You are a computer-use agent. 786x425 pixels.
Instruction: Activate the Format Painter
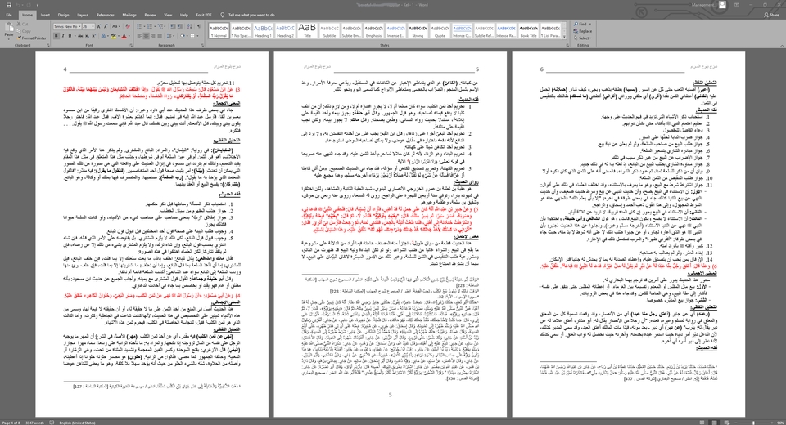(x=31, y=38)
